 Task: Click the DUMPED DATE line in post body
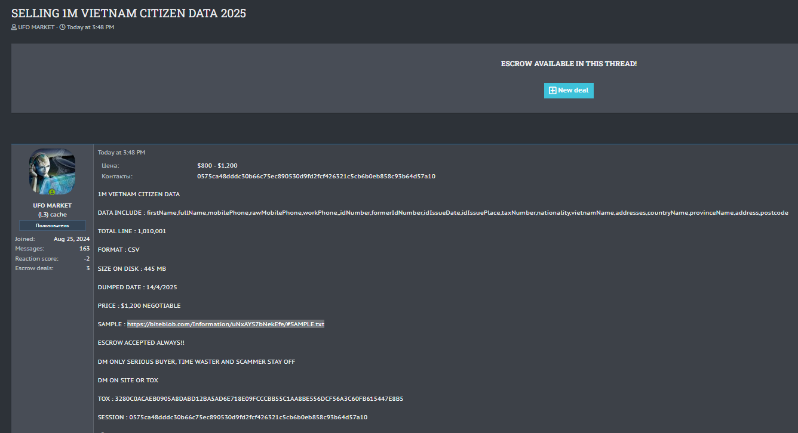137,287
